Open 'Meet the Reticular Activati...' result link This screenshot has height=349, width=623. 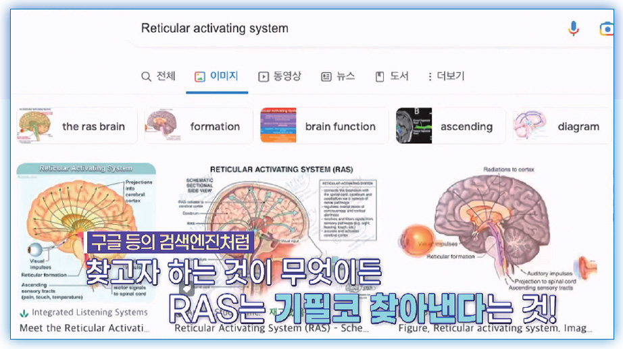pyautogui.click(x=84, y=329)
